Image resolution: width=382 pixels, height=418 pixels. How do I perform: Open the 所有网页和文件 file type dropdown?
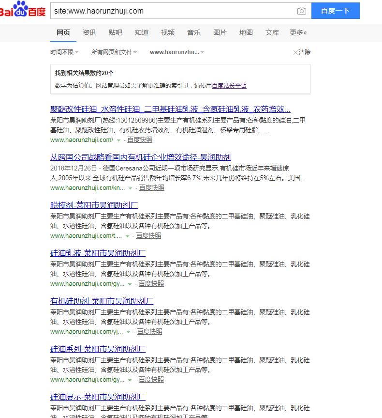114,52
